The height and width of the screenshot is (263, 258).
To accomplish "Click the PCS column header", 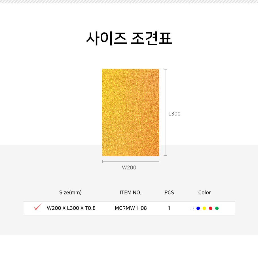I will coord(169,192).
